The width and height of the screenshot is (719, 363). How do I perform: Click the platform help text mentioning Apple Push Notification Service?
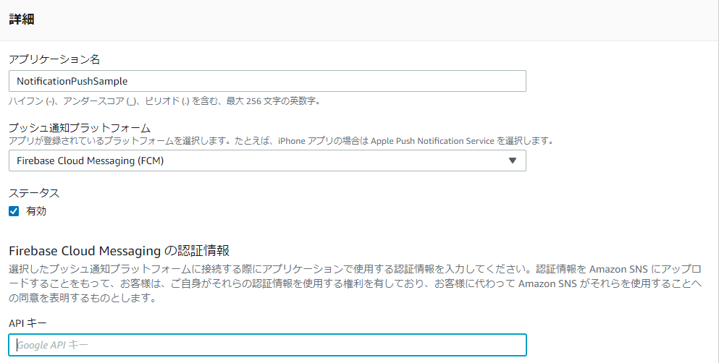tap(281, 141)
